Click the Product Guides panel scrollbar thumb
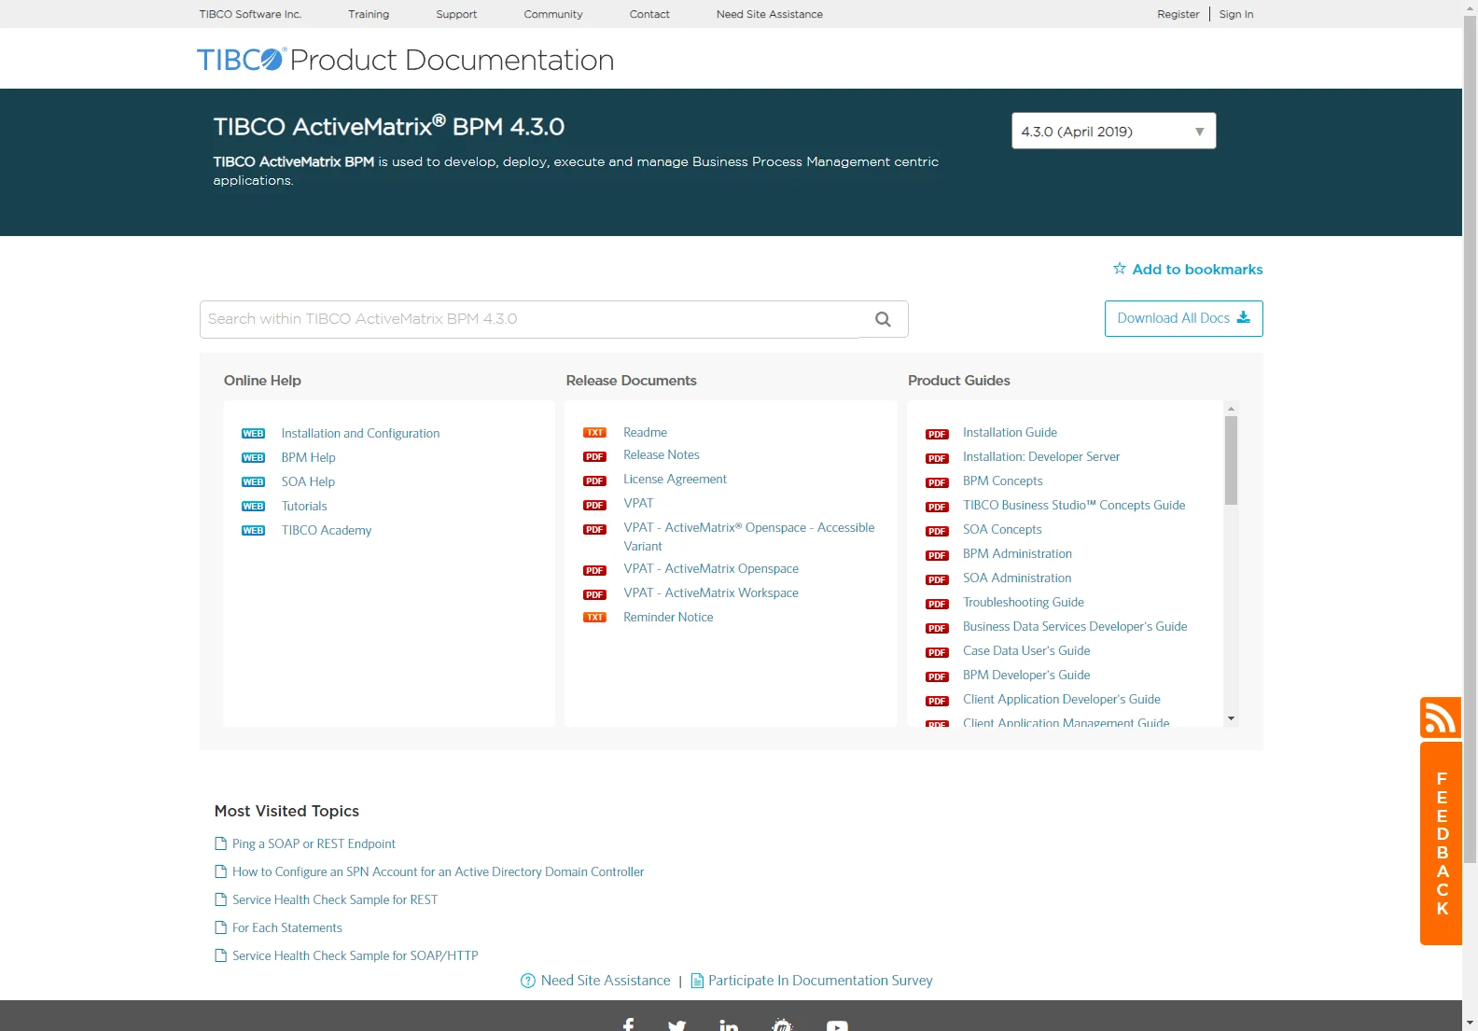Screen dimensions: 1478x1031 point(1231,460)
